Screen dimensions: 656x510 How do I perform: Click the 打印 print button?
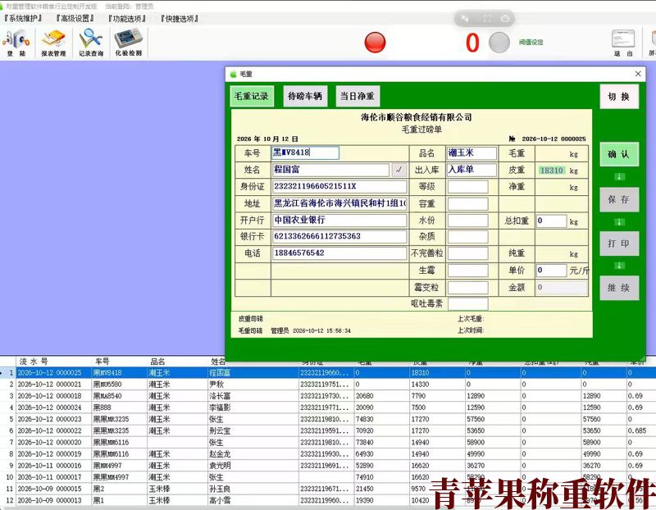(x=619, y=244)
